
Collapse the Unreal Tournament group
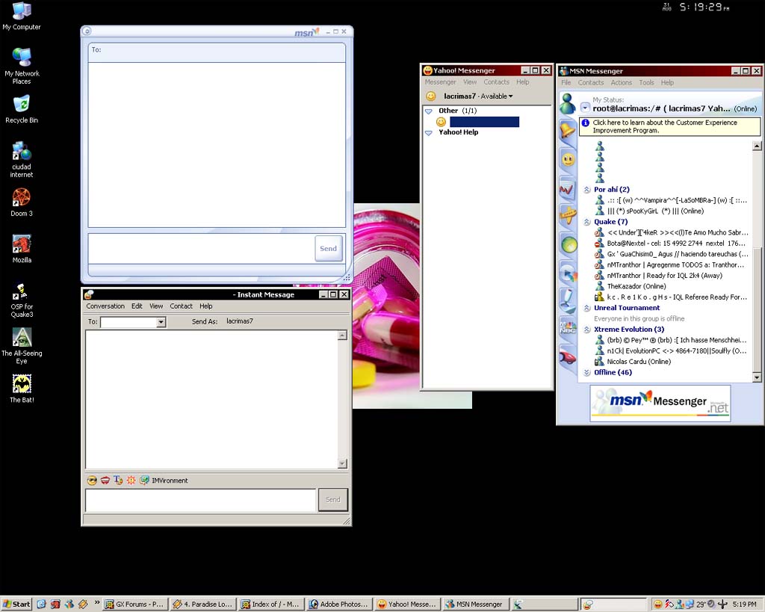[x=587, y=308]
